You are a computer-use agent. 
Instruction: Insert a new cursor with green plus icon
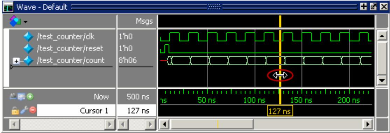coord(30,97)
